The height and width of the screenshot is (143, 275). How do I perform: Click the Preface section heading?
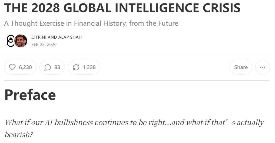(x=30, y=95)
